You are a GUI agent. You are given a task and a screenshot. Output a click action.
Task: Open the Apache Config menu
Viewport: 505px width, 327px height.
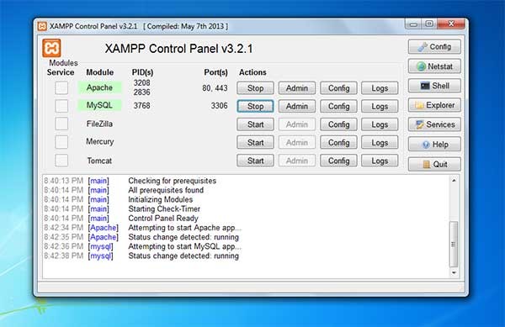[338, 88]
